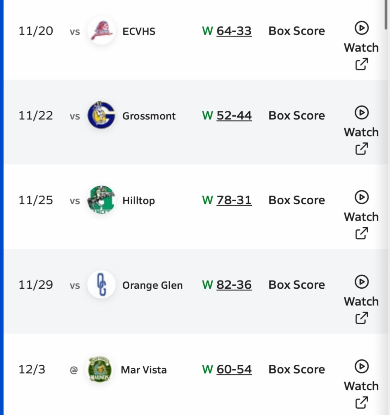
Task: Open external link icon for ECVHS game
Action: pyautogui.click(x=361, y=64)
